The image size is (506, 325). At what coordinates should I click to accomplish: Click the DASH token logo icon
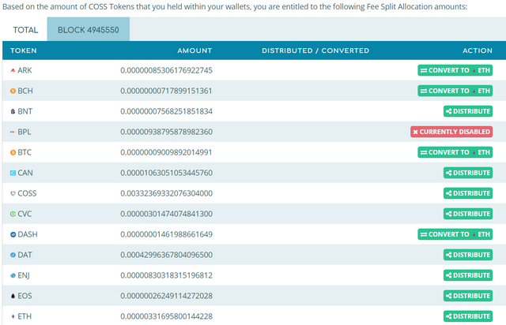13,234
